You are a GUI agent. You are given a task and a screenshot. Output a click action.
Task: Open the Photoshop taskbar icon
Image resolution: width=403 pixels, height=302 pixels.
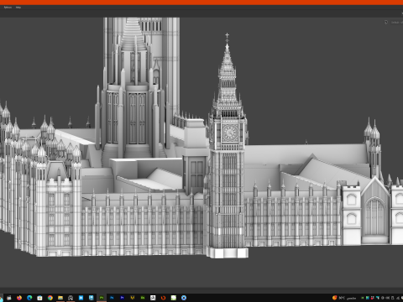(112, 298)
